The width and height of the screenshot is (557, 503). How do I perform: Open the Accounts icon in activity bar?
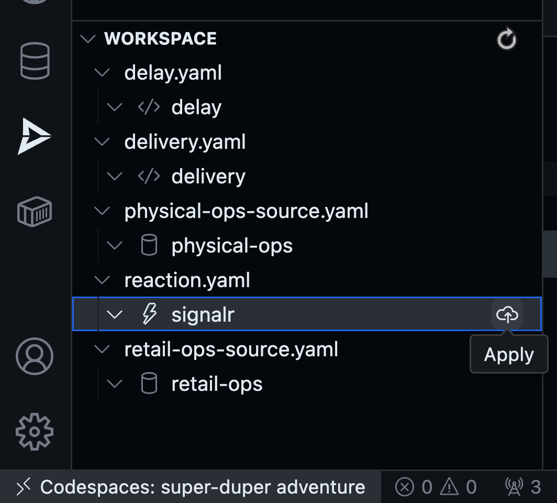[x=34, y=356]
